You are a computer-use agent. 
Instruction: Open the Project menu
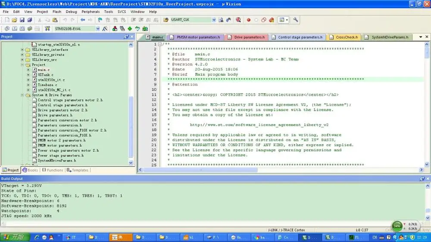(x=42, y=12)
